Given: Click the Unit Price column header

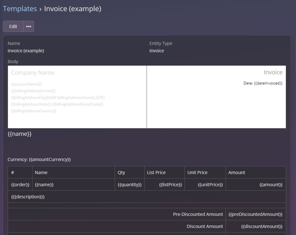Looking at the screenshot, I should 197,173.
